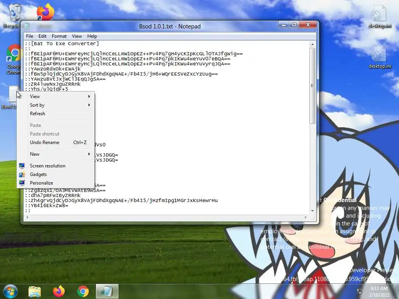
Task: Click the Notepad title 'Bsod 1.0.1.txt - Notepad'
Action: pos(170,26)
